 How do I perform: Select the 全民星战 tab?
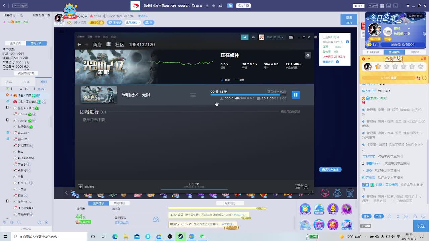point(394,52)
